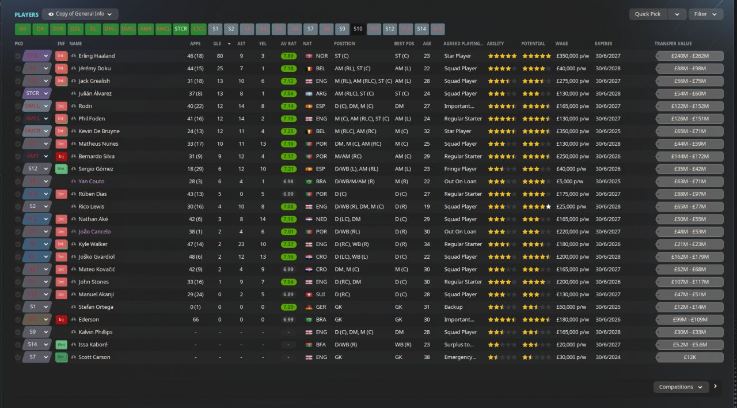Select the STCR position slot

click(x=181, y=29)
